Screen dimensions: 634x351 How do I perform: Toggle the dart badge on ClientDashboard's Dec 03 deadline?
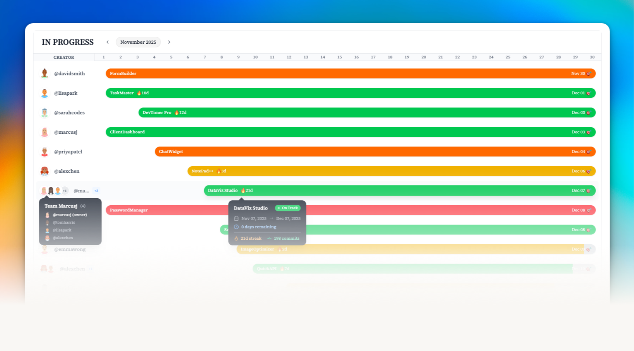click(589, 132)
